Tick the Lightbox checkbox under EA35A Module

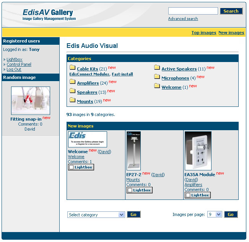click(x=188, y=195)
